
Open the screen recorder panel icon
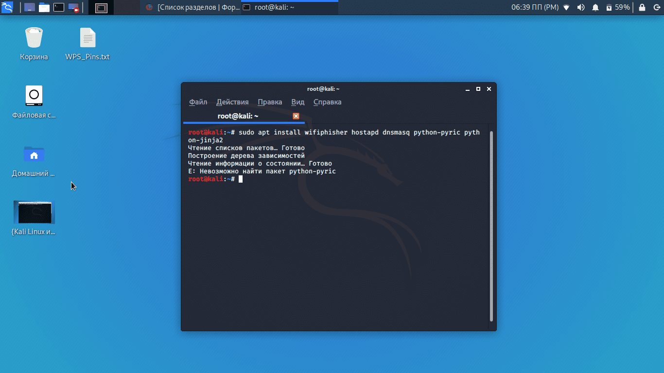coord(73,7)
